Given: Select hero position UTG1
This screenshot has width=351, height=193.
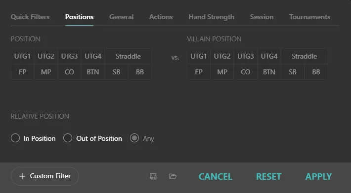Looking at the screenshot, I should pyautogui.click(x=22, y=56).
